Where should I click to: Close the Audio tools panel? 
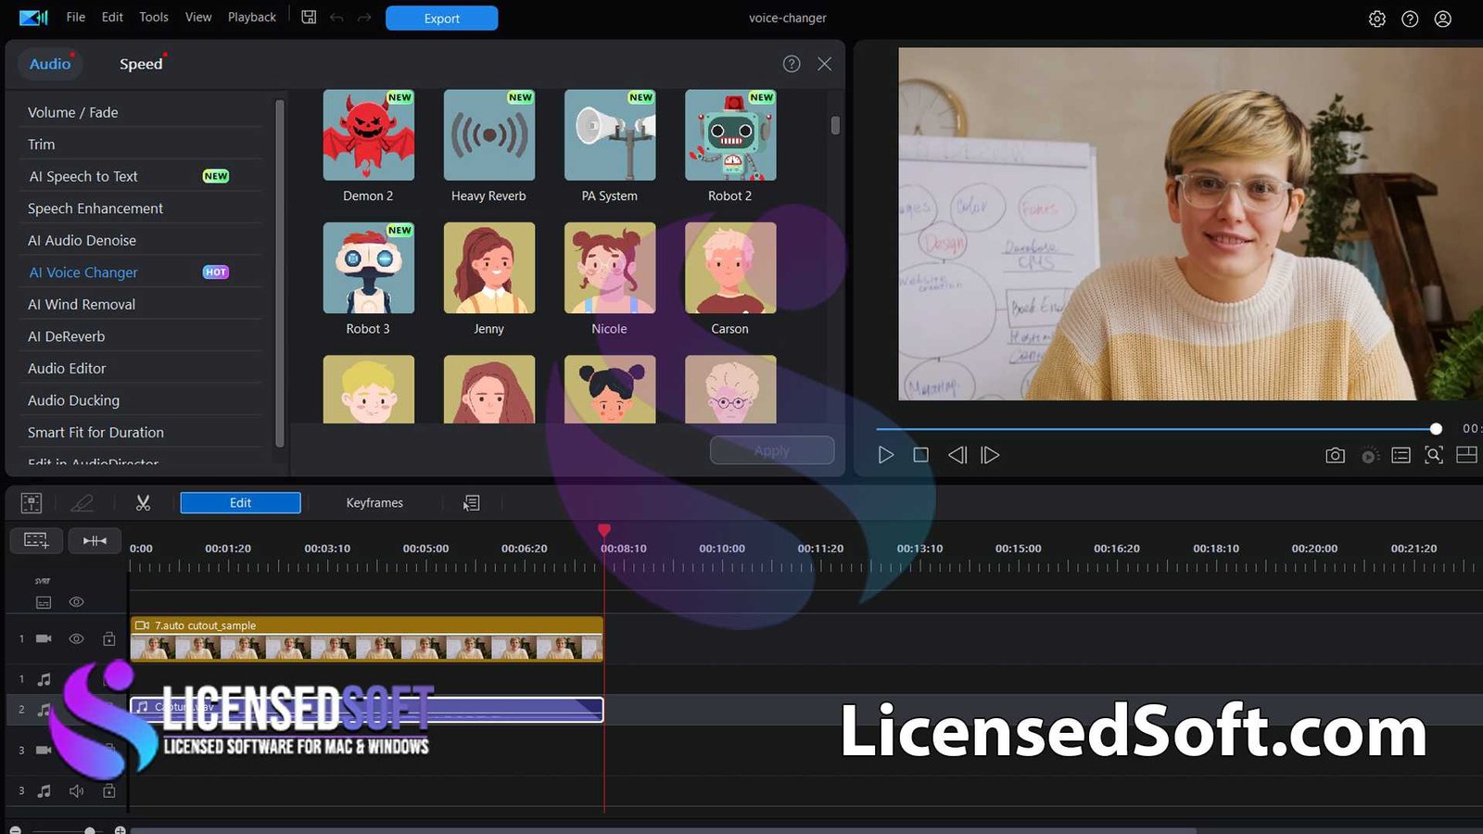tap(824, 64)
